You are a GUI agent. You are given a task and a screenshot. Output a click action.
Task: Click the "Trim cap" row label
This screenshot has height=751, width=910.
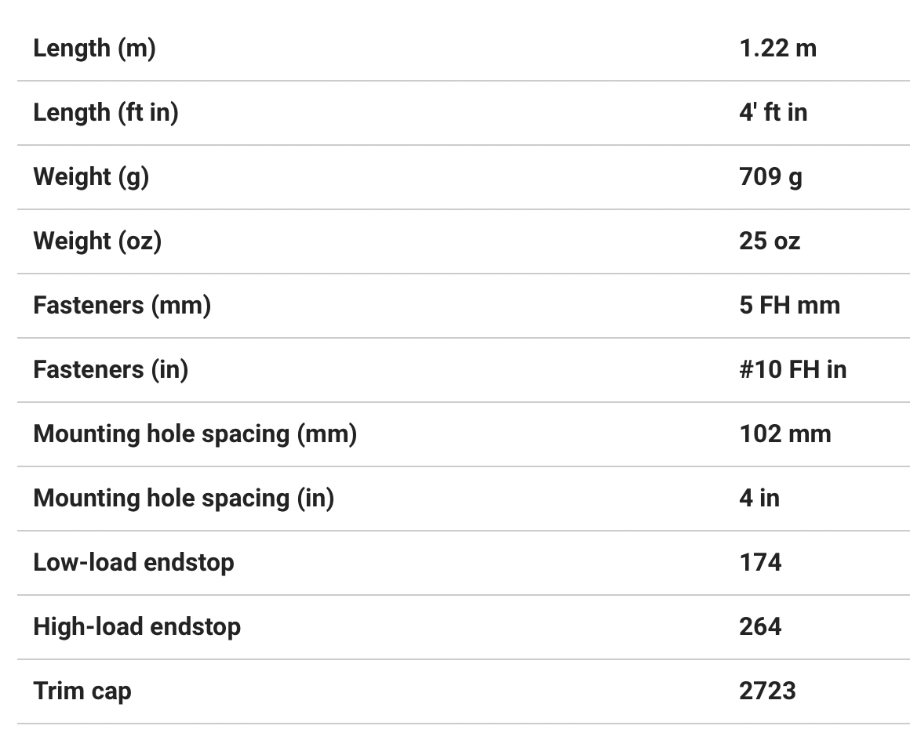82,691
